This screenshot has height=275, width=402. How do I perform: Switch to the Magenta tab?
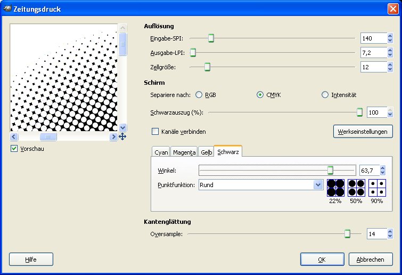(x=184, y=152)
